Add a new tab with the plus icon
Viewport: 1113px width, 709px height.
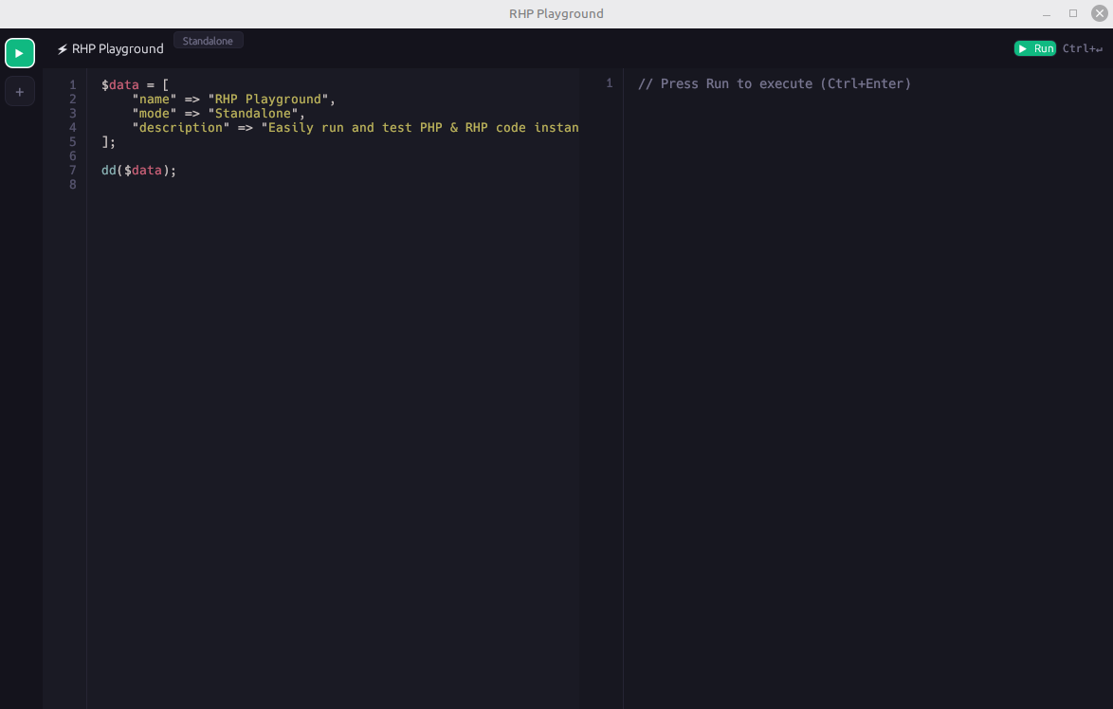pyautogui.click(x=20, y=92)
